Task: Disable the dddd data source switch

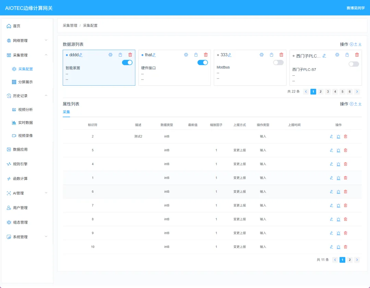Action: 127,62
